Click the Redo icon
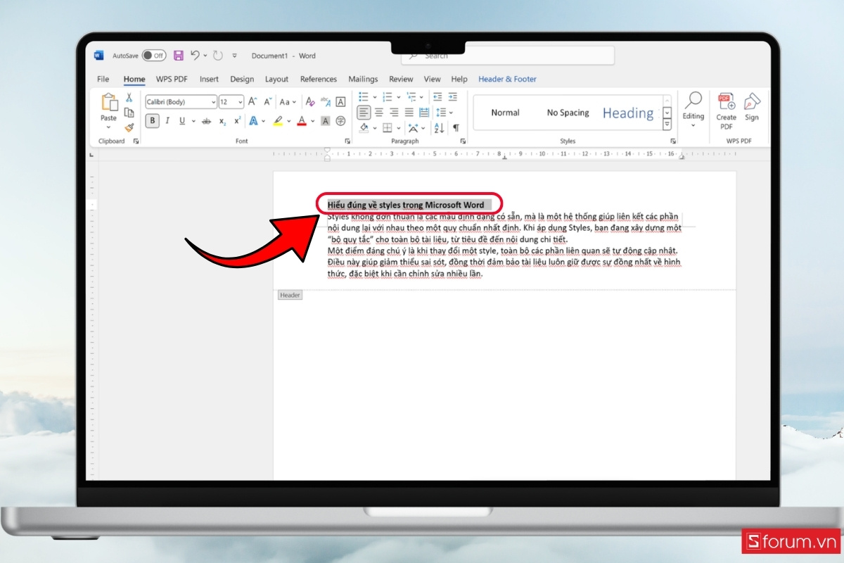The image size is (844, 563). 218,56
